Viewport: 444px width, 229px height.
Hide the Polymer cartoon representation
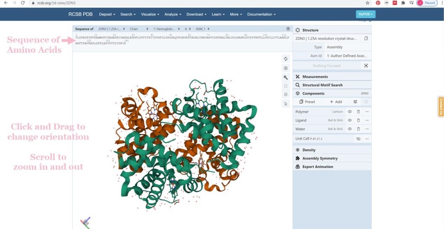[x=349, y=112]
